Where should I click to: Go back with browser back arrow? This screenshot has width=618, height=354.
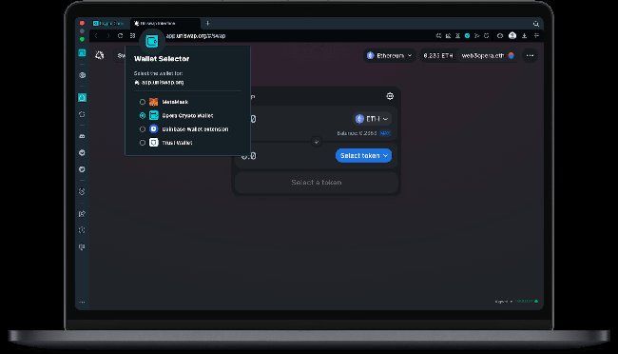[96, 36]
